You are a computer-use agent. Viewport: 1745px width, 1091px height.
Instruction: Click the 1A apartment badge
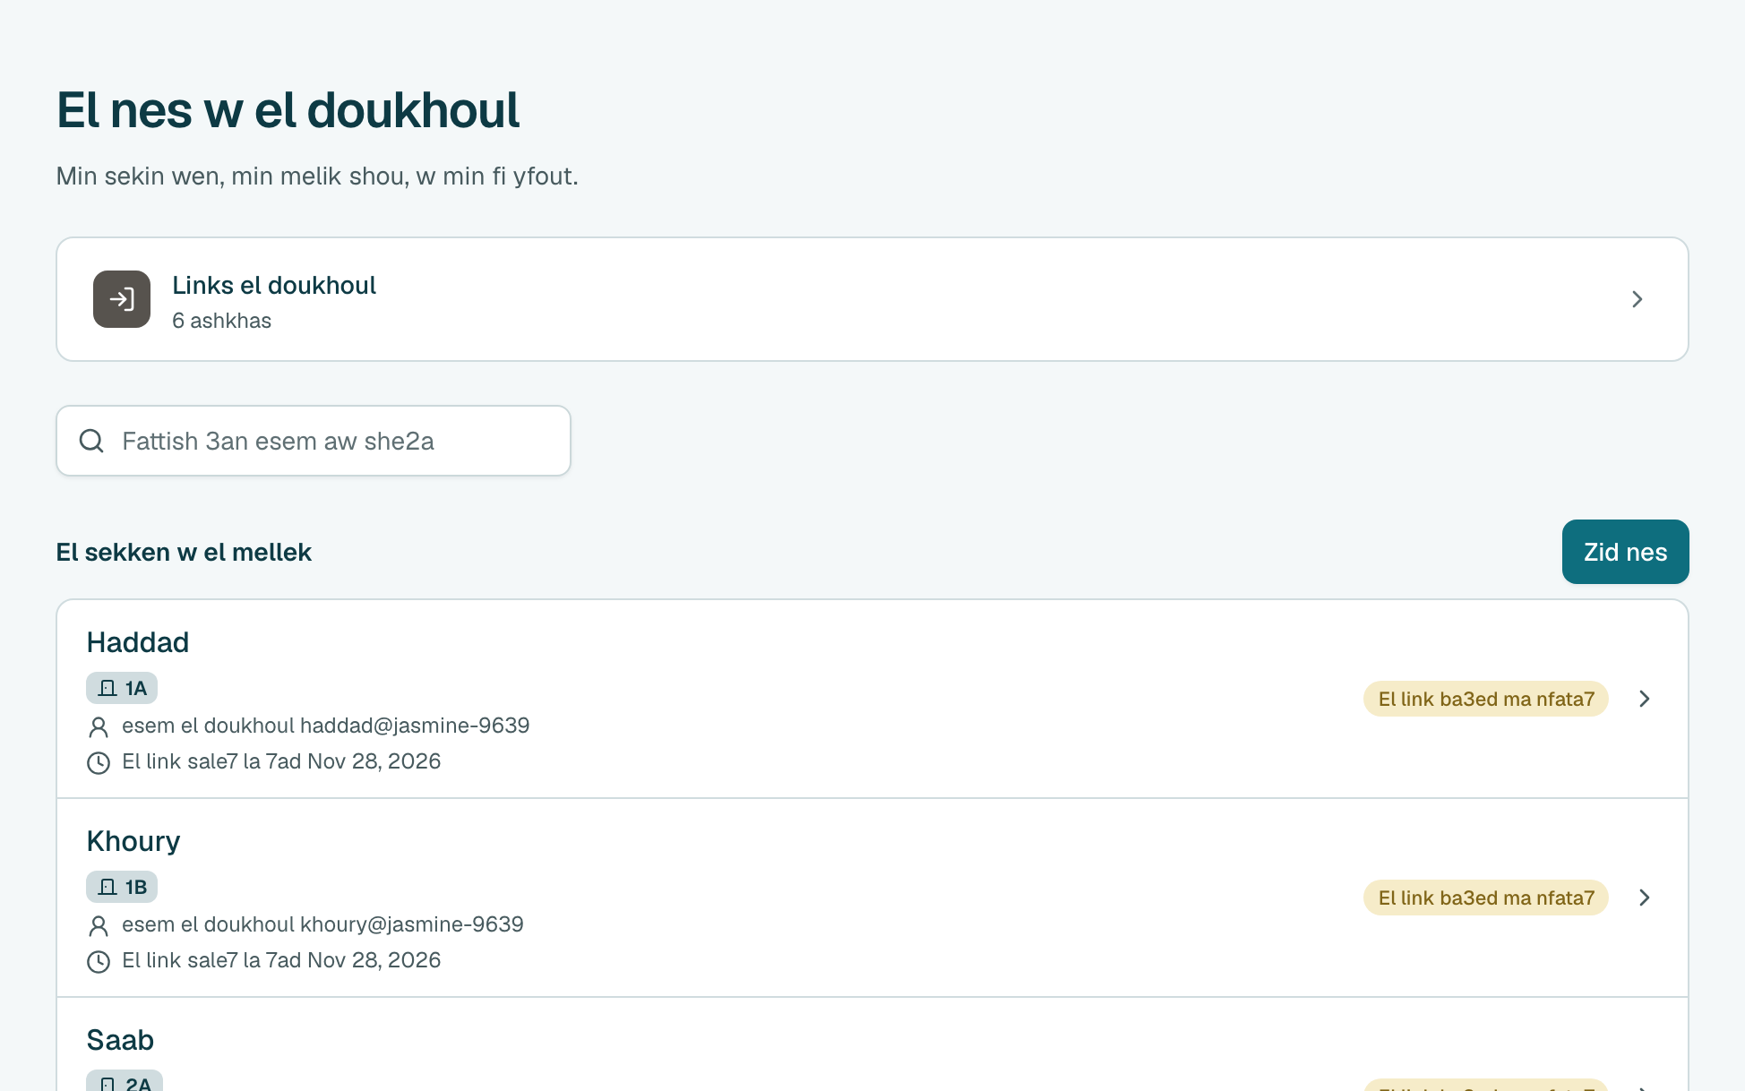[x=122, y=688]
